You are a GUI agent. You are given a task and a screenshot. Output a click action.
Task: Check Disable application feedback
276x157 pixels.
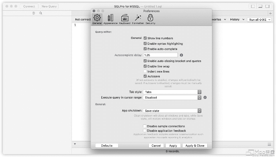pyautogui.click(x=144, y=131)
